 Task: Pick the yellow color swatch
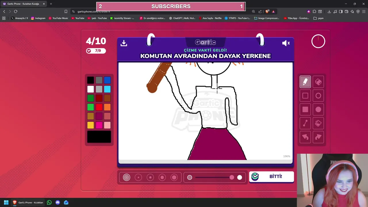pos(91,125)
